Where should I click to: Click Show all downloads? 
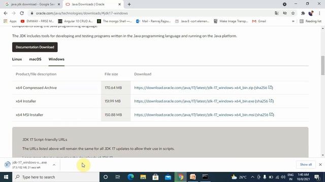click(x=306, y=164)
